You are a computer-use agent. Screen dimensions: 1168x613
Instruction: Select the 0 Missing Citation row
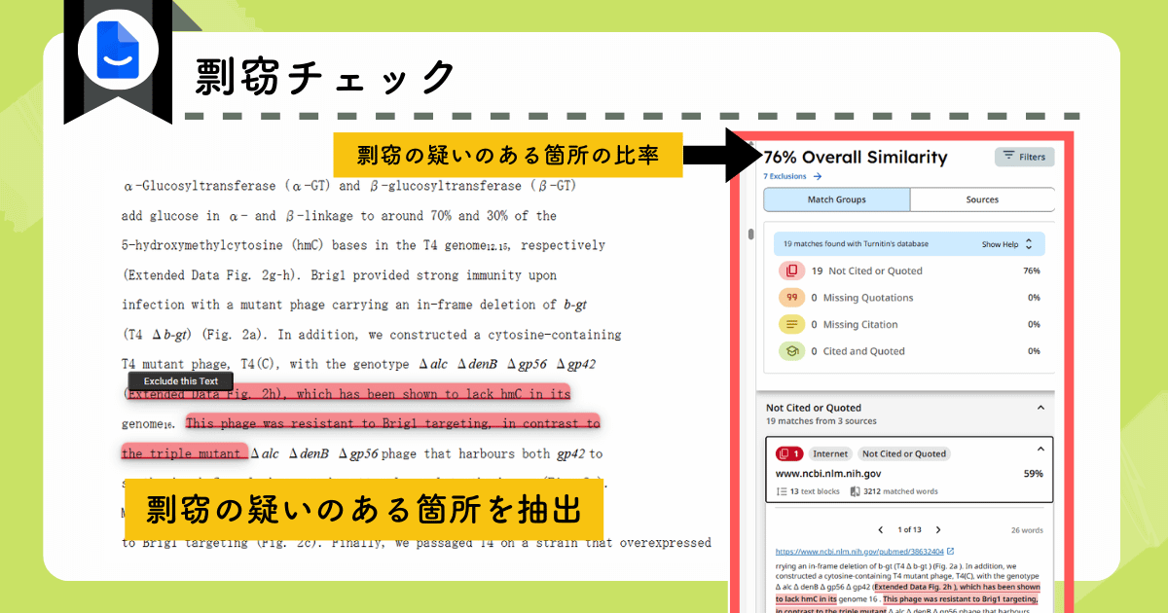click(909, 324)
